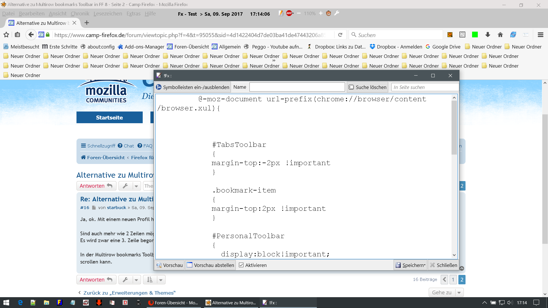The width and height of the screenshot is (548, 308).
Task: Toggle the Suche löschen checkbox button
Action: [367, 87]
